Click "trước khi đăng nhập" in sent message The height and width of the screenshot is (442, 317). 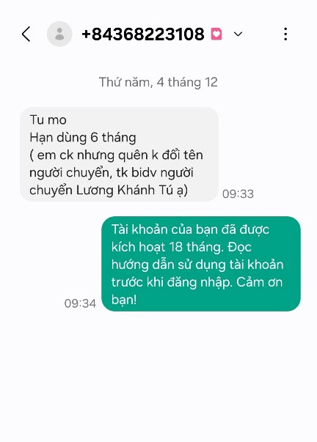click(x=172, y=282)
